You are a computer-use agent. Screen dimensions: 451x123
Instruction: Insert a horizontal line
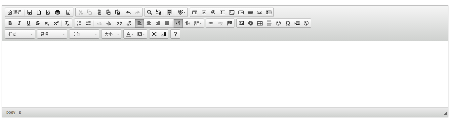[x=269, y=23]
